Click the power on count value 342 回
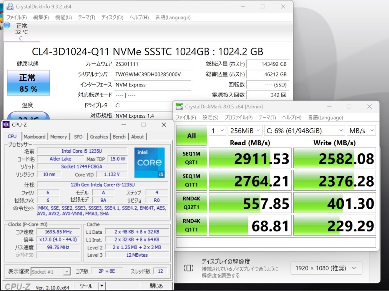This screenshot has width=389, height=291. click(268, 95)
